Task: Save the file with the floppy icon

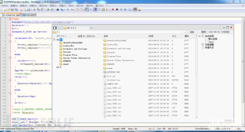Action: [x=12, y=10]
